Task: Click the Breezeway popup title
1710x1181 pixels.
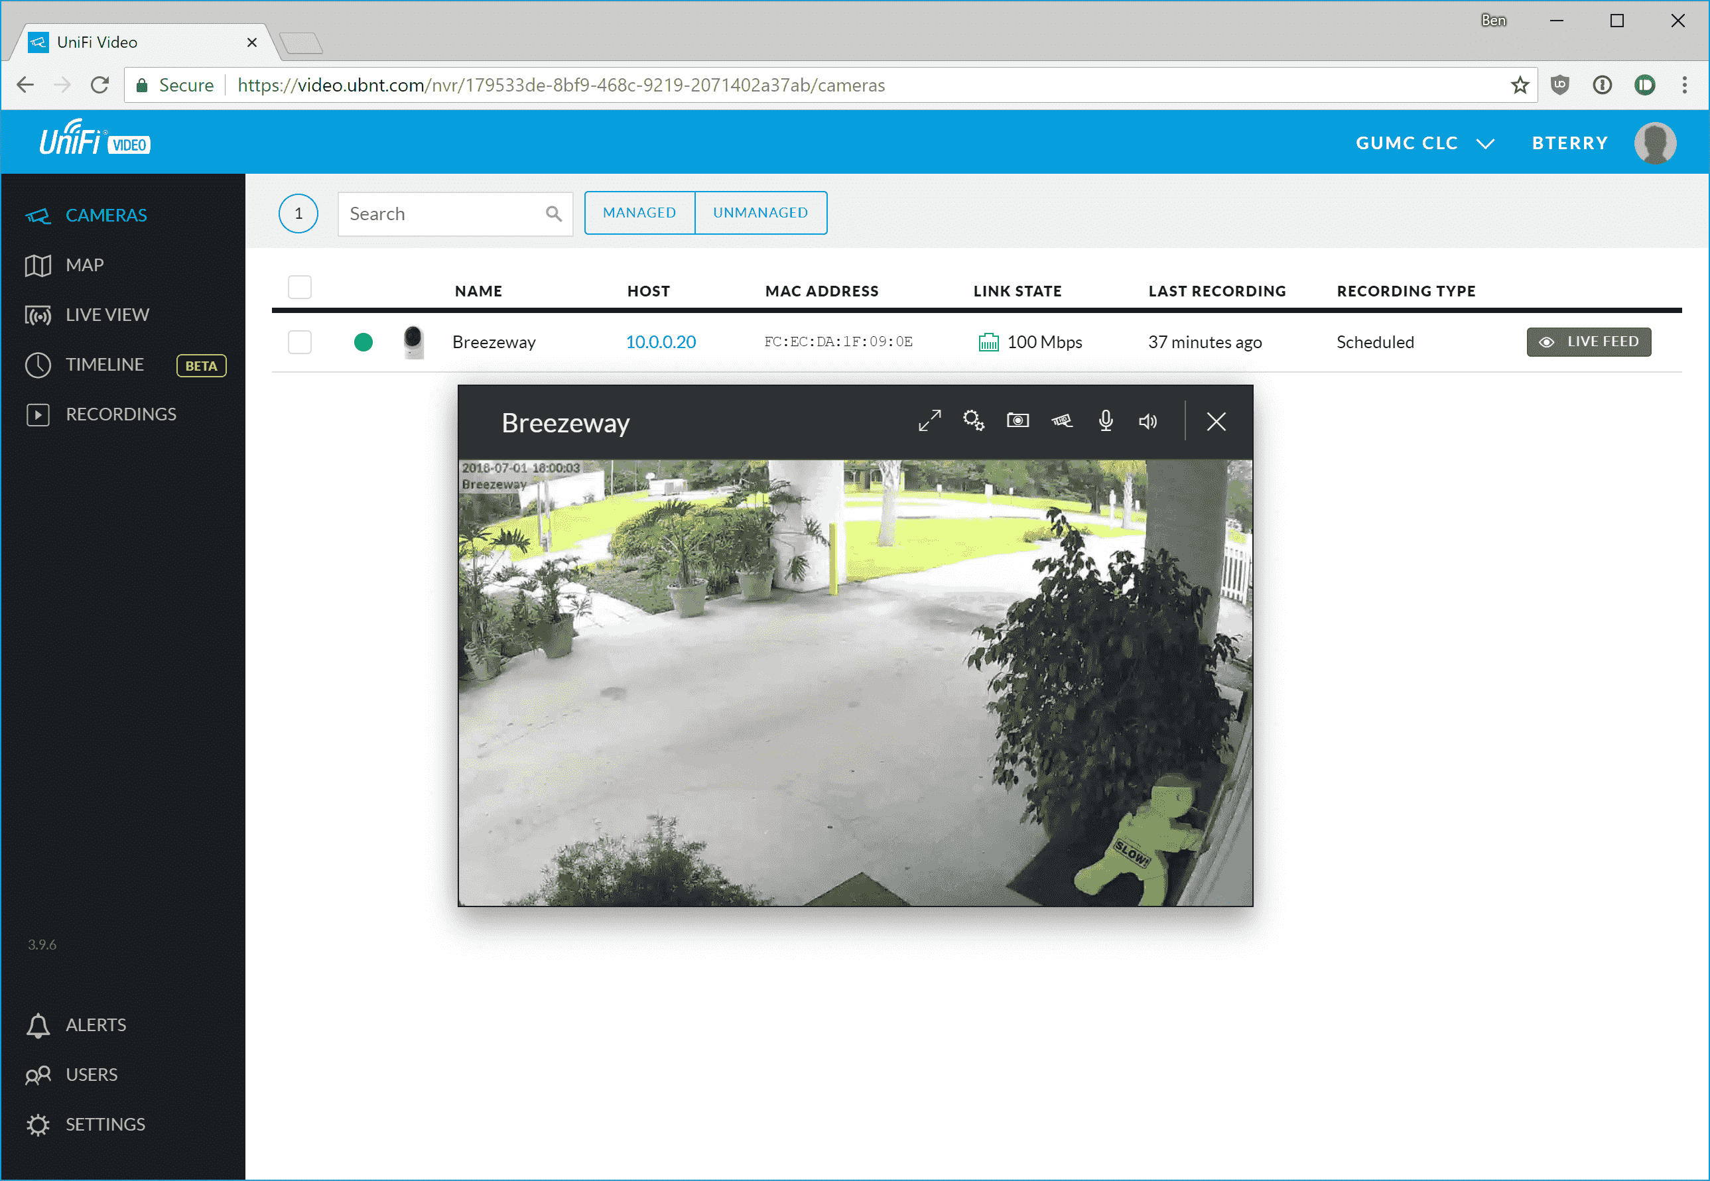Action: (566, 423)
